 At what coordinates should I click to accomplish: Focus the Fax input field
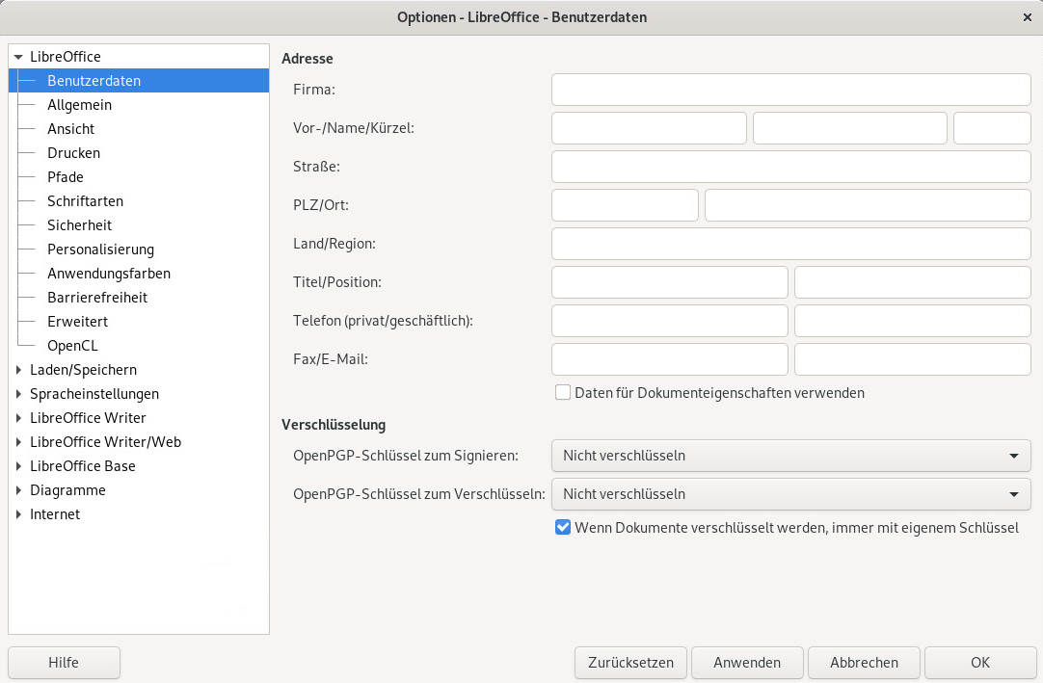(x=670, y=359)
